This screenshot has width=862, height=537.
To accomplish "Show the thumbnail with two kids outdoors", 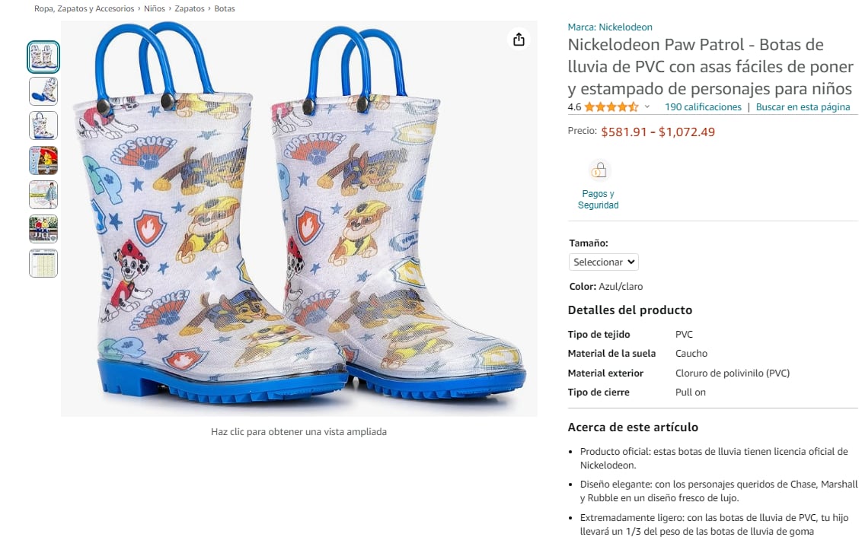I will [43, 229].
